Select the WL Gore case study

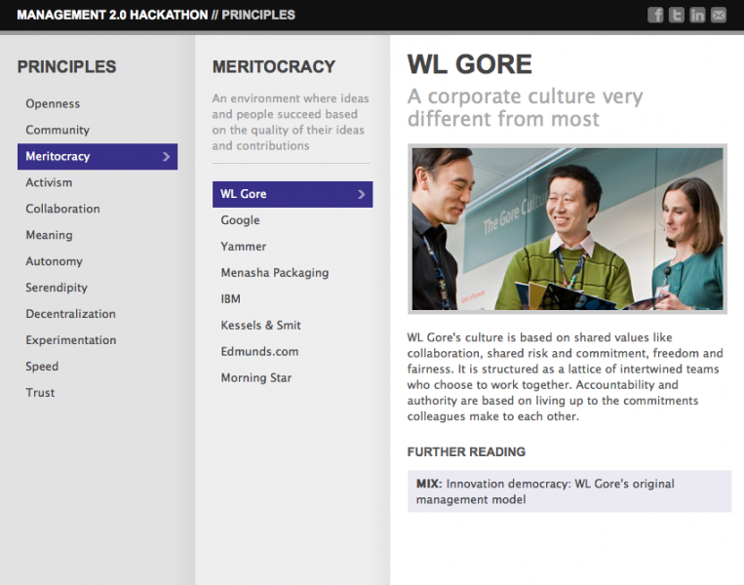(x=293, y=194)
